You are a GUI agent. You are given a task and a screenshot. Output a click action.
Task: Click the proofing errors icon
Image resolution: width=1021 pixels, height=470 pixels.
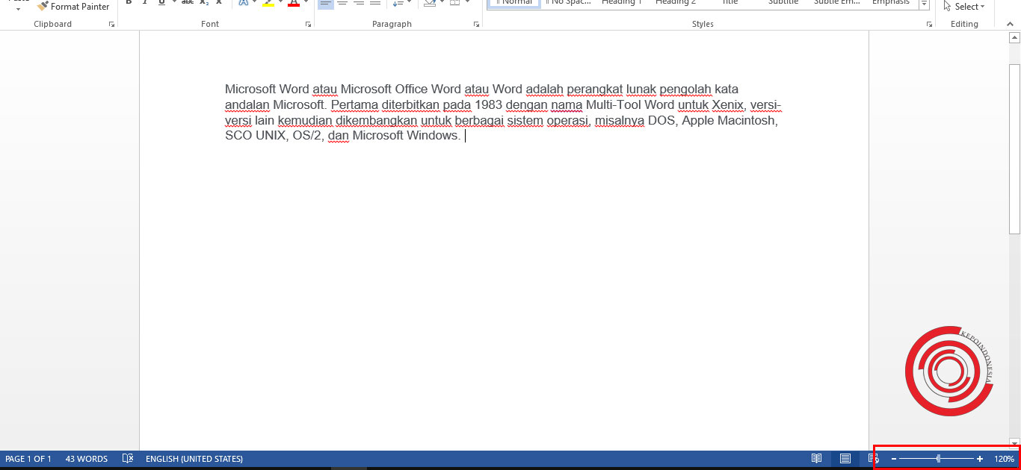tap(128, 459)
